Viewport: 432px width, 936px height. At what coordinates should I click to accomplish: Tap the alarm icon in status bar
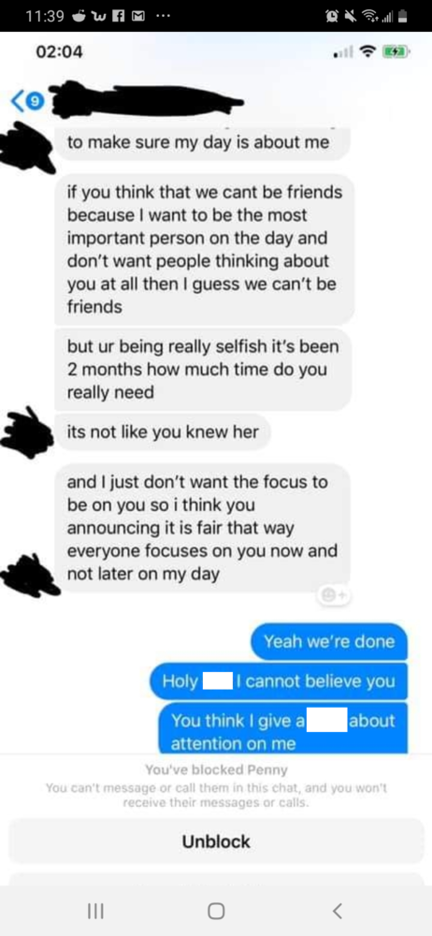pos(328,15)
